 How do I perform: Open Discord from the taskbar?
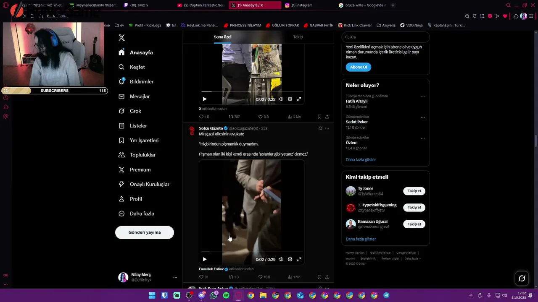pyautogui.click(x=201, y=295)
